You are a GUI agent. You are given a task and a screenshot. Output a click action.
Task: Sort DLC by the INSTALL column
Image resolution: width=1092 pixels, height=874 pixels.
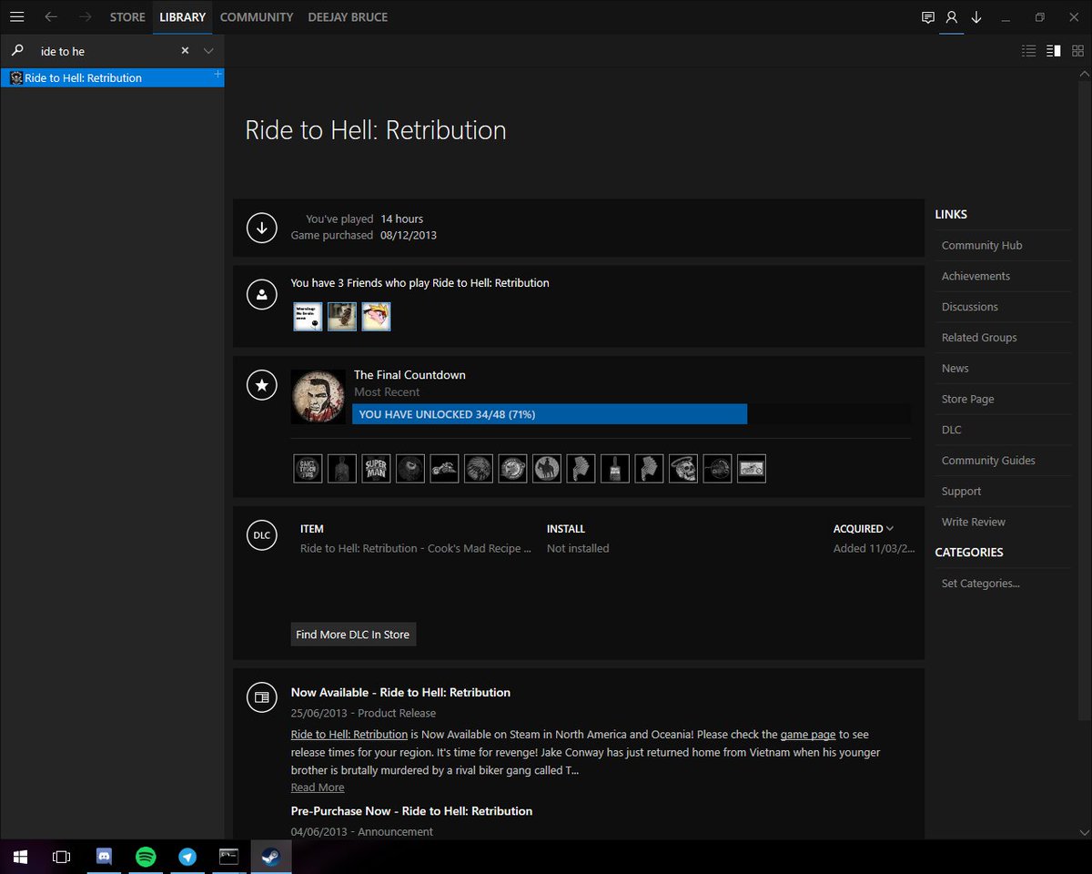click(566, 529)
